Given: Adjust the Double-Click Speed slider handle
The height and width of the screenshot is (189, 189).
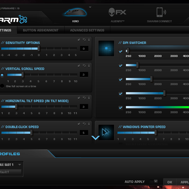Looking at the screenshot, I should tap(31, 133).
